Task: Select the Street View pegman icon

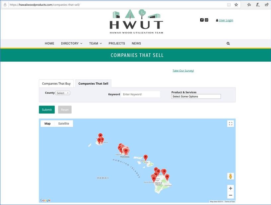Action: point(231,176)
